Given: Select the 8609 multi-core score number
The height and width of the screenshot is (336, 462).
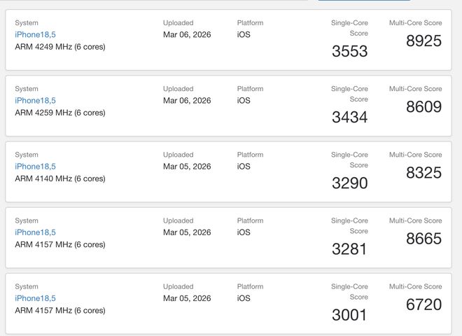Looking at the screenshot, I should click(x=423, y=106).
